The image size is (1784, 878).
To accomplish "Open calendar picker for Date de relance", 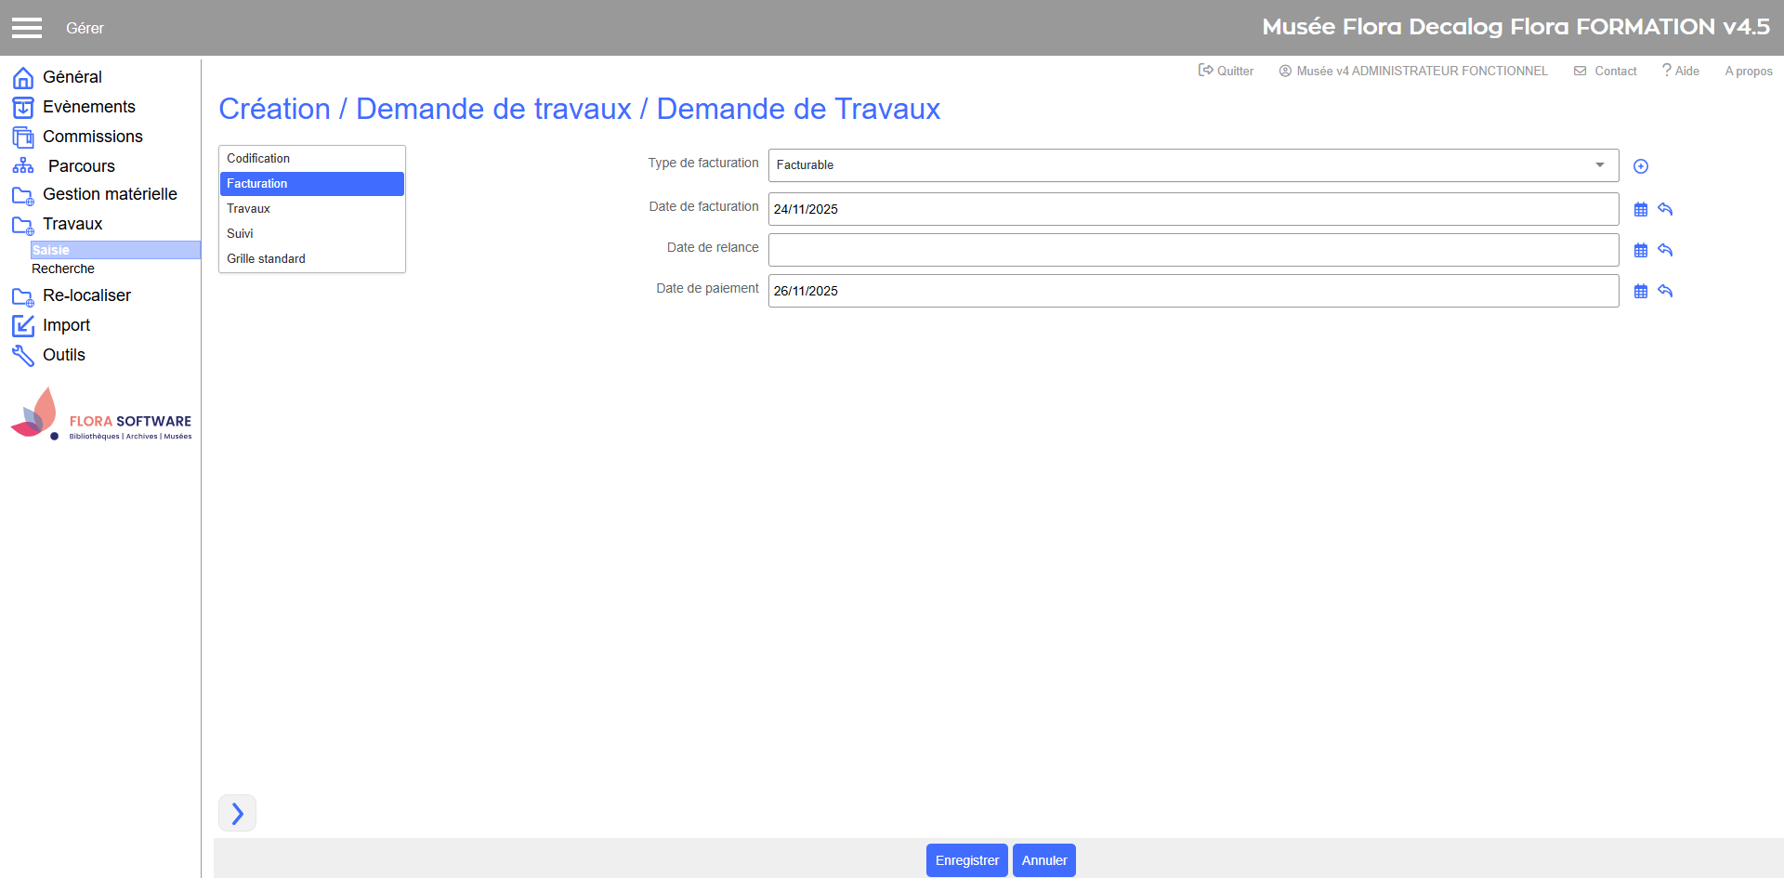I will (x=1641, y=251).
